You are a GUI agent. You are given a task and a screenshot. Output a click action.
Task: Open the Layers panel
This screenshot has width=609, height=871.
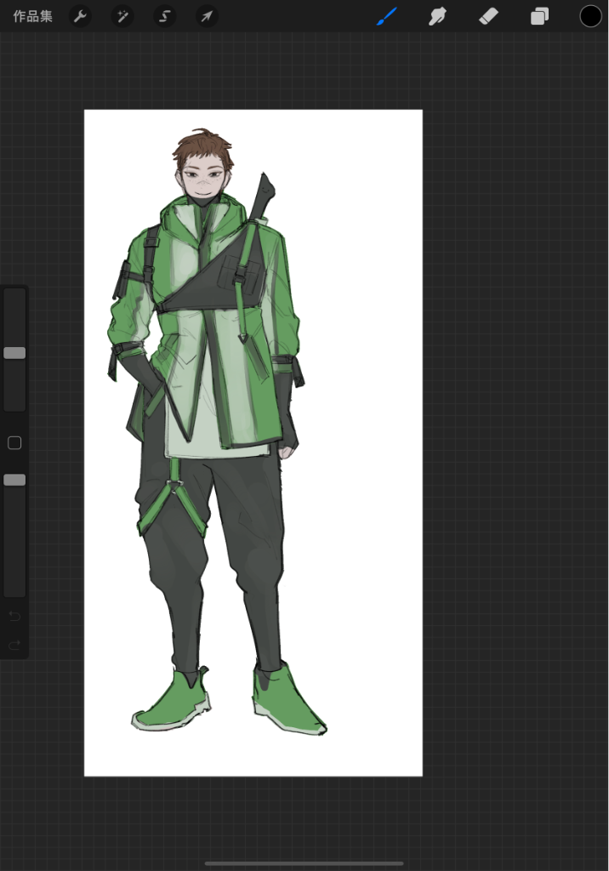[x=539, y=16]
